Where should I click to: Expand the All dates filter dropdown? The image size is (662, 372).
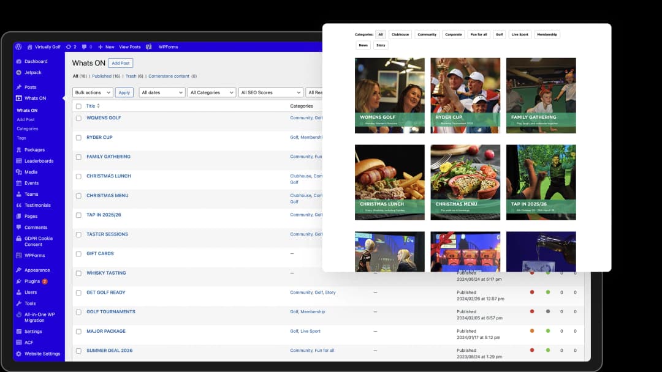162,92
